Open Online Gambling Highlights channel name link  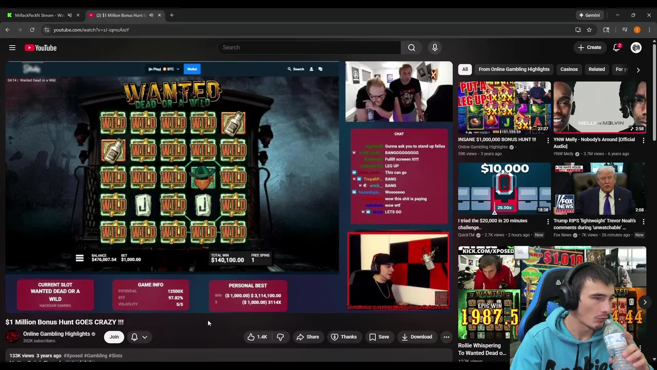[56, 334]
